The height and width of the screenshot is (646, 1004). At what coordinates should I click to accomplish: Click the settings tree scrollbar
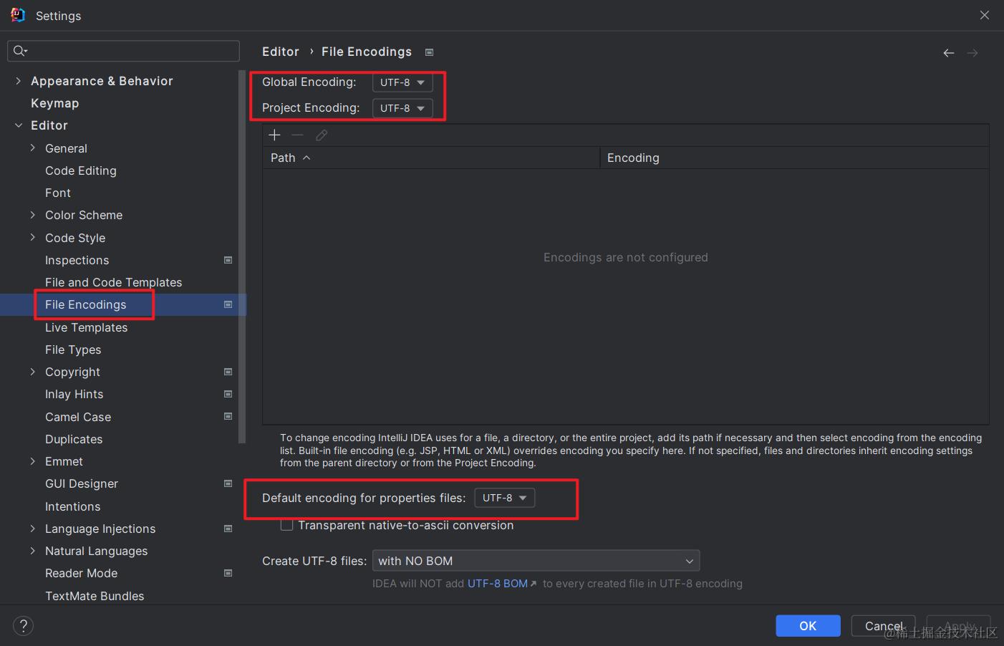[x=242, y=258]
